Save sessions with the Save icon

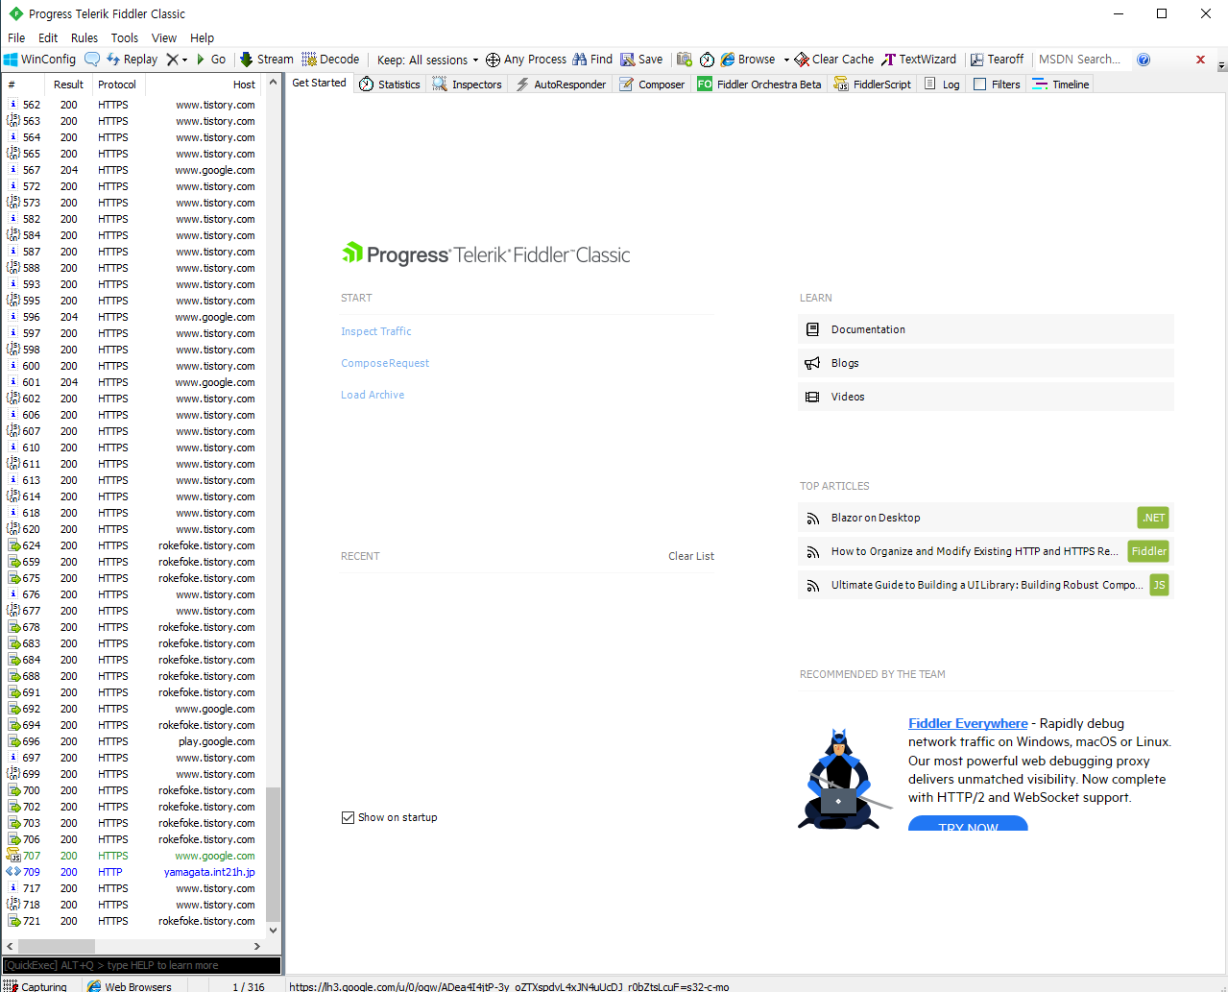pyautogui.click(x=641, y=60)
